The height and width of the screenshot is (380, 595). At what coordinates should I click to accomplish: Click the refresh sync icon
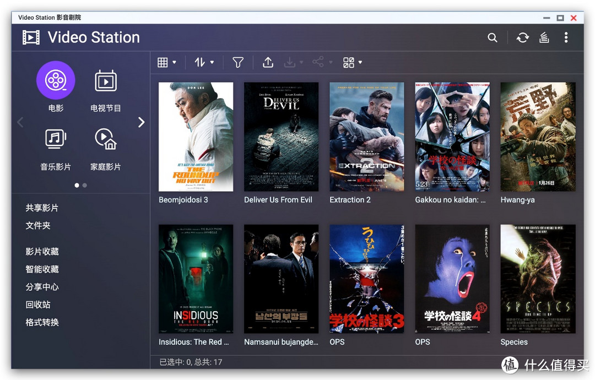point(522,37)
